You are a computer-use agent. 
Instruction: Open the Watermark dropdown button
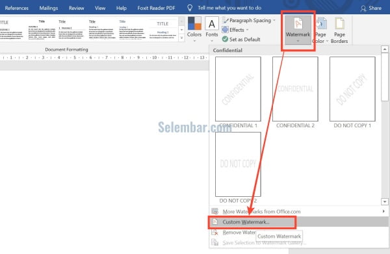point(298,30)
